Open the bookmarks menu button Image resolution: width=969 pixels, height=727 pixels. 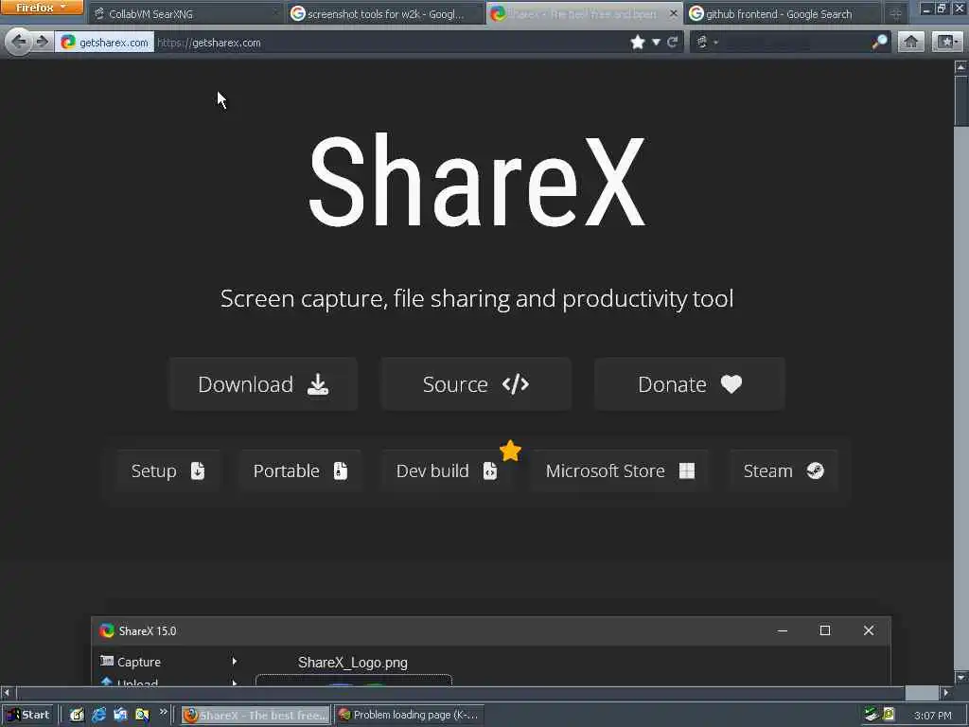[946, 42]
